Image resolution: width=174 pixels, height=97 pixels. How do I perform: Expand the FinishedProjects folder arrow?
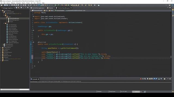(1, 52)
